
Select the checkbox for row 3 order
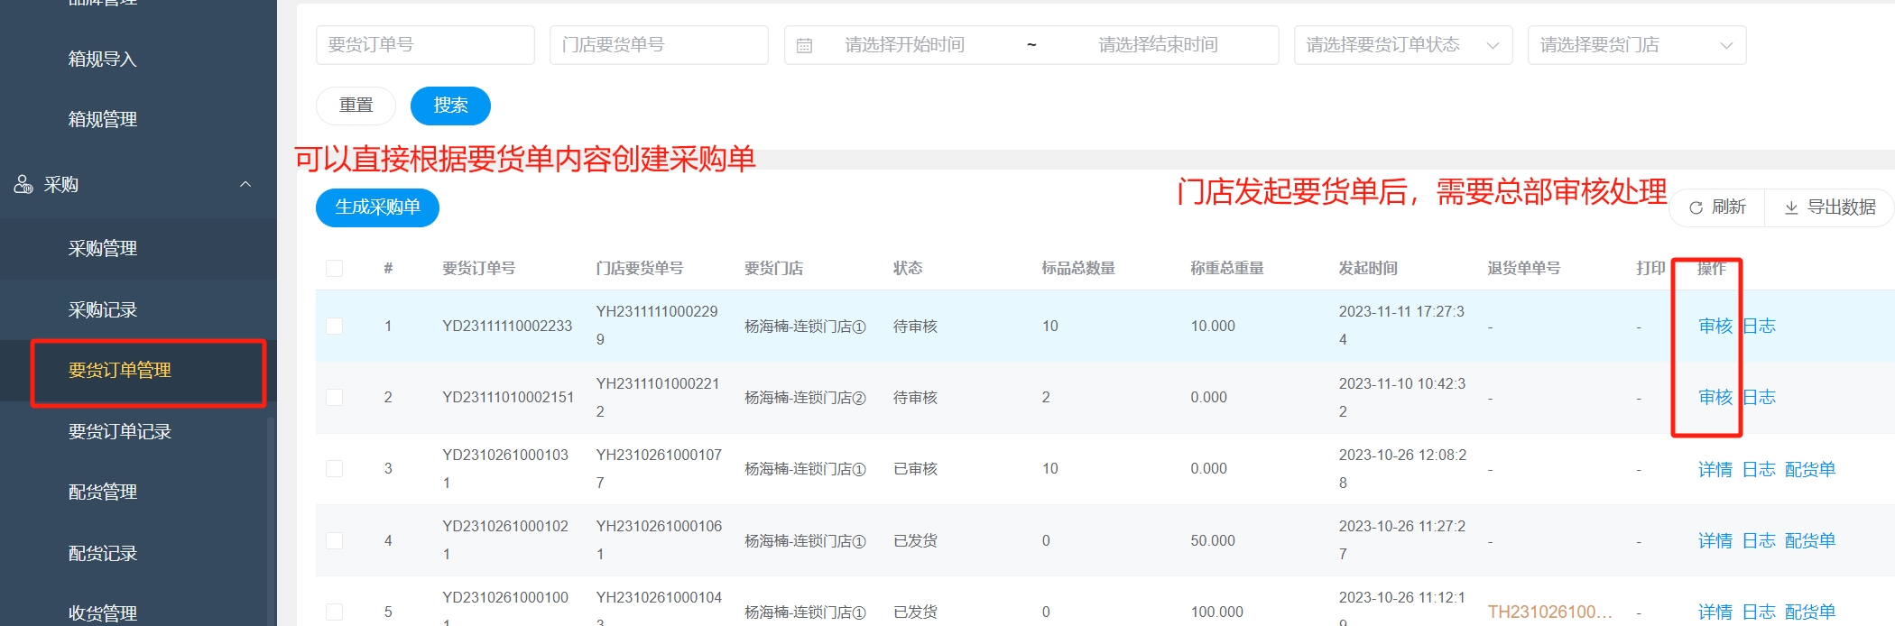(x=334, y=468)
